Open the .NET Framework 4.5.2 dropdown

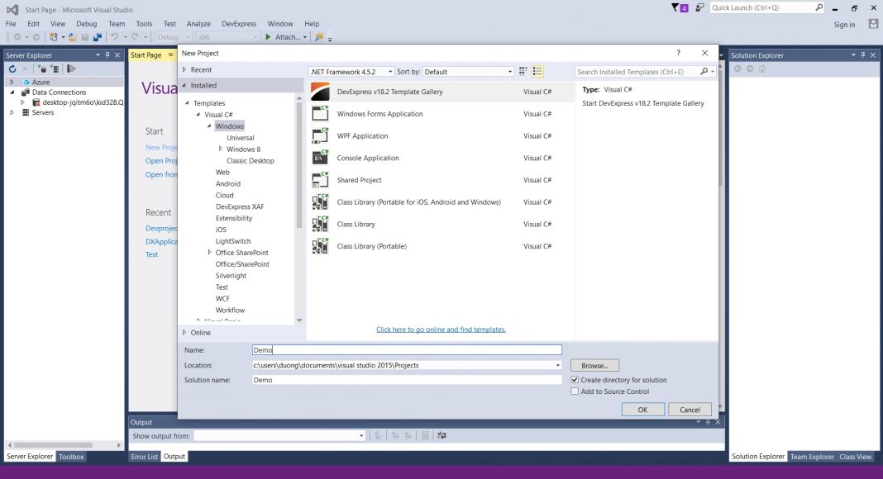pyautogui.click(x=389, y=71)
